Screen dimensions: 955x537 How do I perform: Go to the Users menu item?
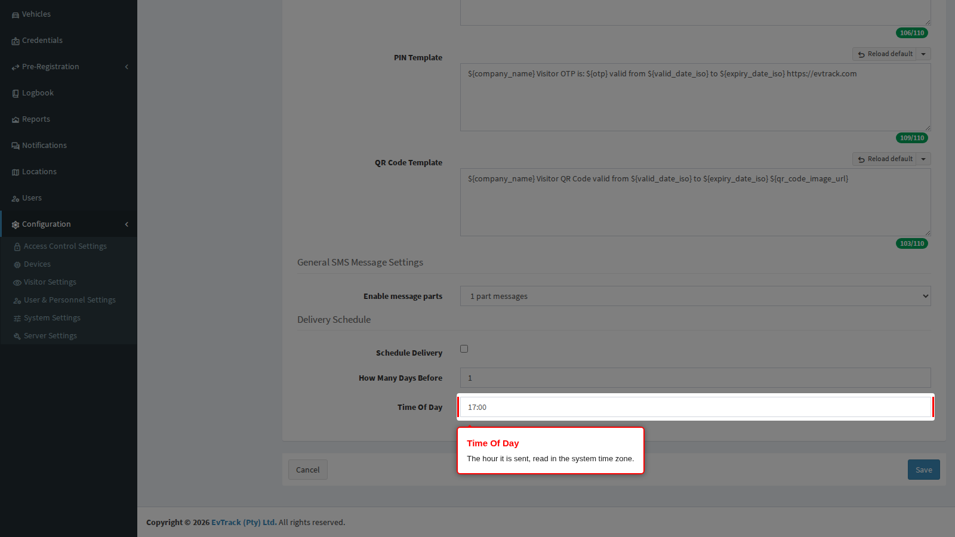[x=69, y=198]
